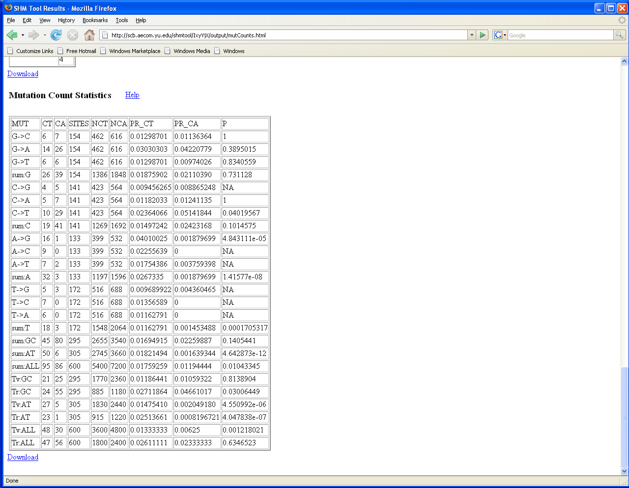Screen dimensions: 629x488
Task: Open the Google search engine selector
Action: [500, 35]
